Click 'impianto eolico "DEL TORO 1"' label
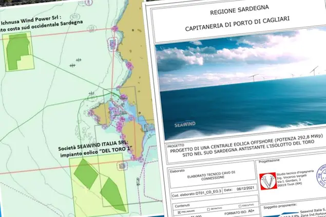326x217 pixels. click(97, 152)
